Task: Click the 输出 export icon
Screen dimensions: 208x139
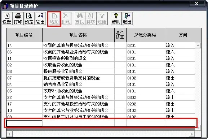Action: click(x=40, y=18)
